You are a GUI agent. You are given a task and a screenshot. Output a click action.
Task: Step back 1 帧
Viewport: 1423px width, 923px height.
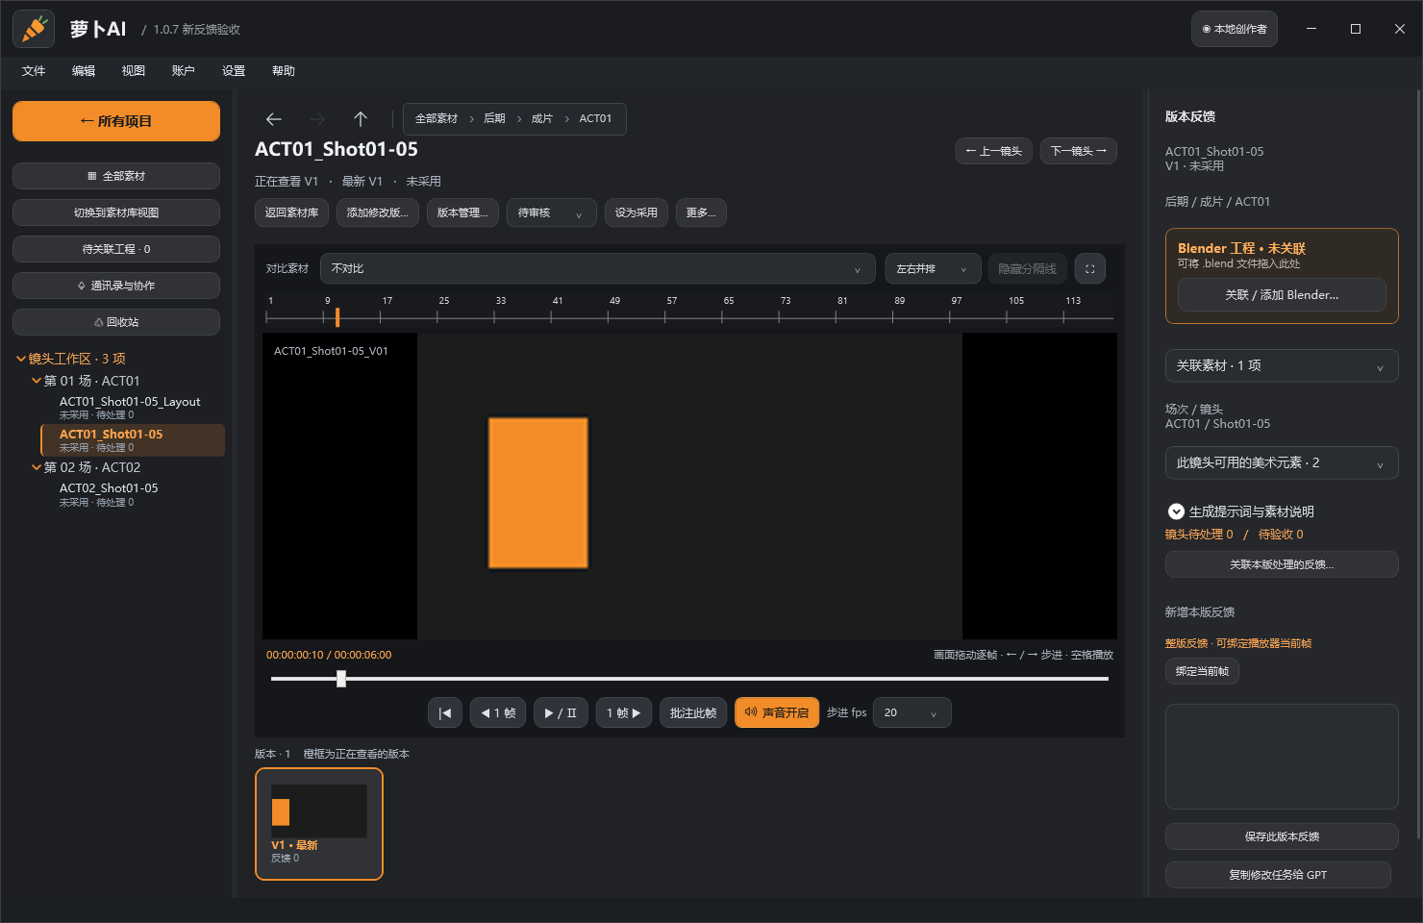tap(498, 712)
